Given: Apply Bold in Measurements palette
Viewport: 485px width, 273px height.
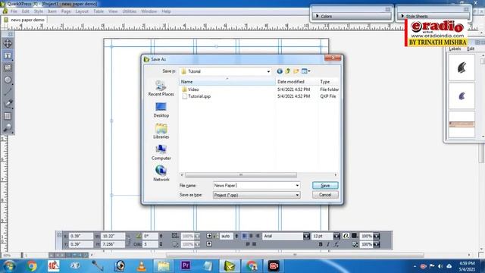Looking at the screenshot, I should (321, 244).
